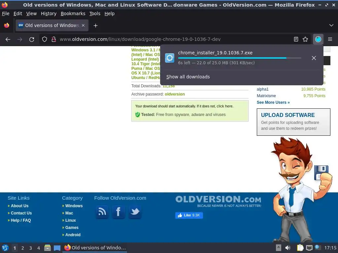Viewport: 338px width, 253px height.
Task: Close the Old versions of Windows tab
Action: click(83, 25)
